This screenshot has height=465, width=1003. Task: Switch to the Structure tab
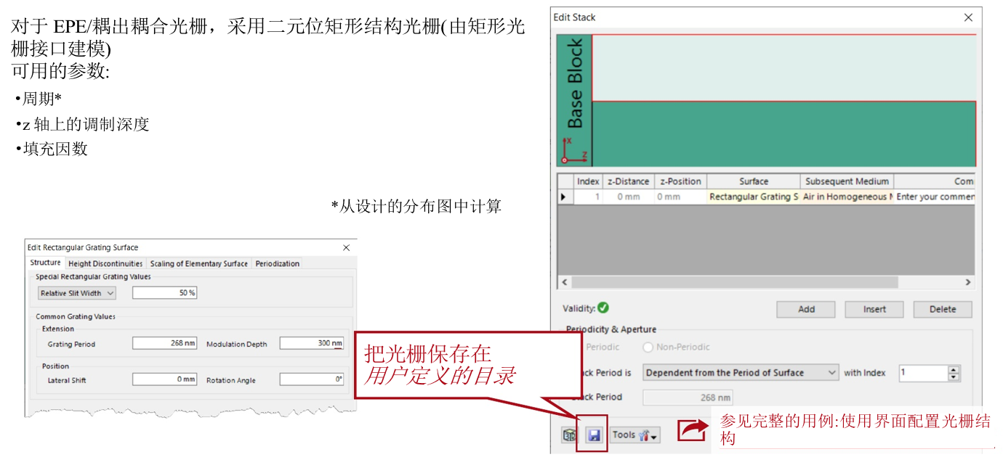click(45, 263)
